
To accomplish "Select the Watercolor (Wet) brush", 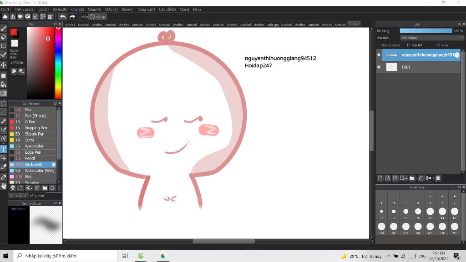I will 33,171.
